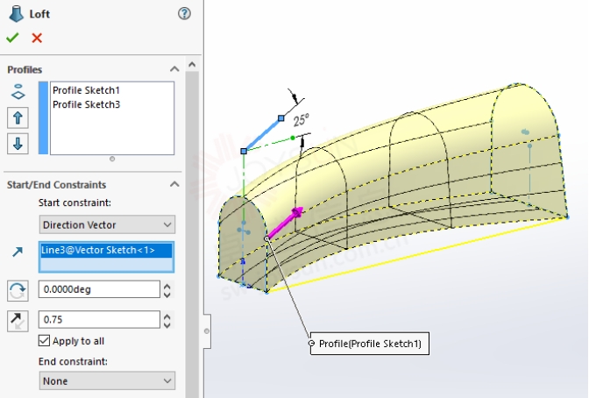
Task: Increase the 0.0000deg draft angle value
Action: (167, 286)
